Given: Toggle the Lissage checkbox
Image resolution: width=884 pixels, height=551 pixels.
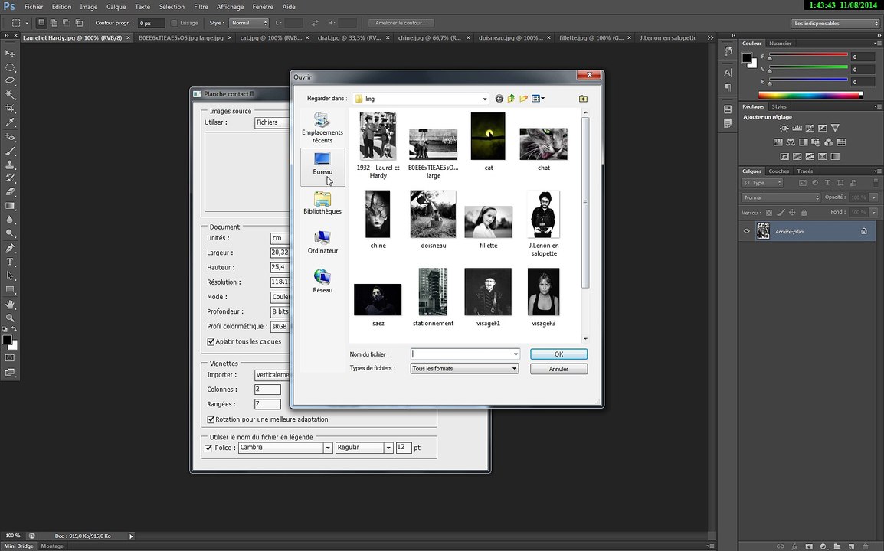Looking at the screenshot, I should coord(174,23).
